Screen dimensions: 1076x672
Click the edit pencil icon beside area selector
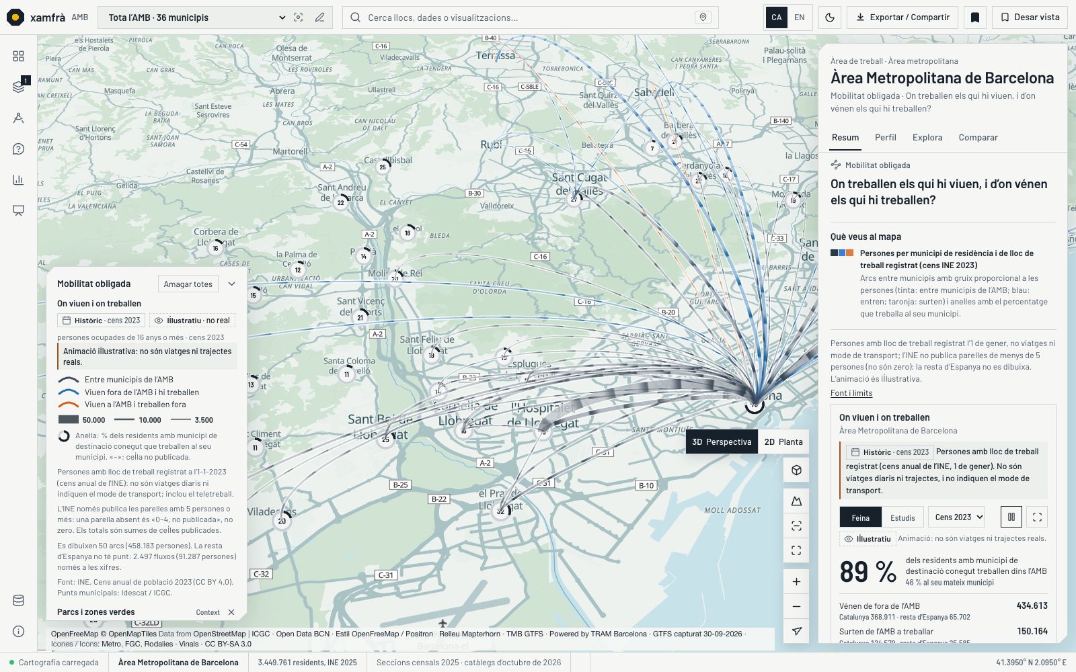pos(320,17)
